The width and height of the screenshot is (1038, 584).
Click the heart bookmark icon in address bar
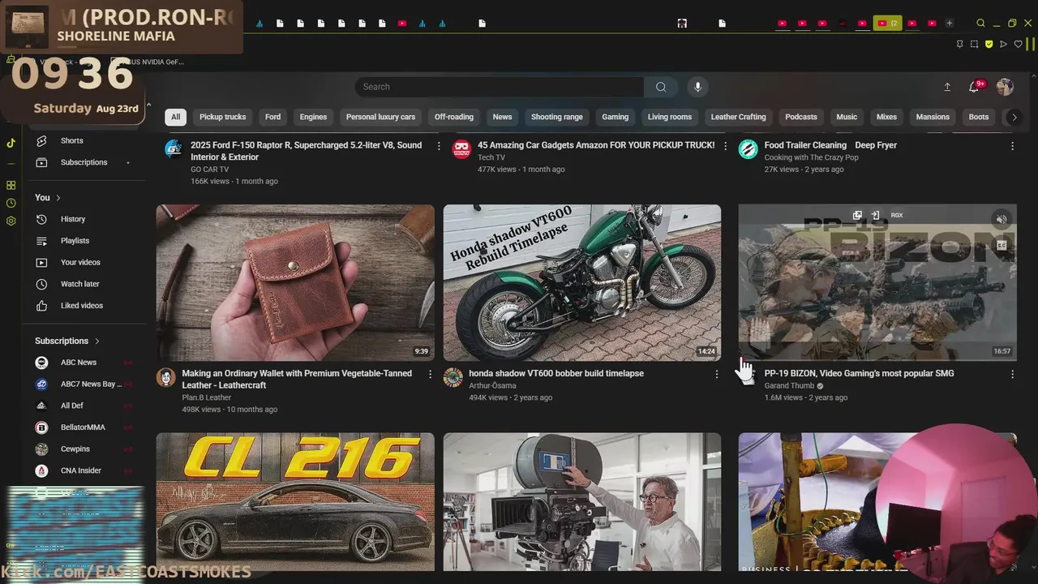click(1018, 44)
